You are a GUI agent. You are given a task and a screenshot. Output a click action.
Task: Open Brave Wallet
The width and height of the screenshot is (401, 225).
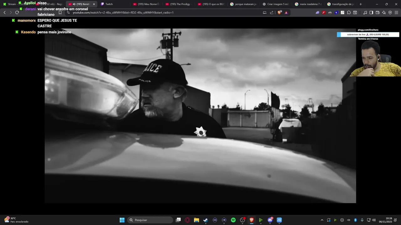pyautogui.click(x=378, y=12)
